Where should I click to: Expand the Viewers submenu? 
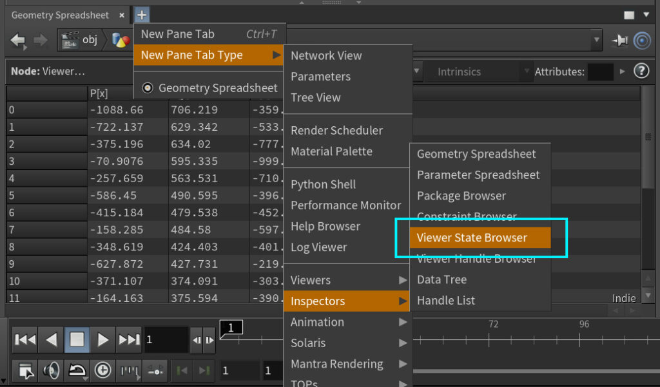(348, 280)
